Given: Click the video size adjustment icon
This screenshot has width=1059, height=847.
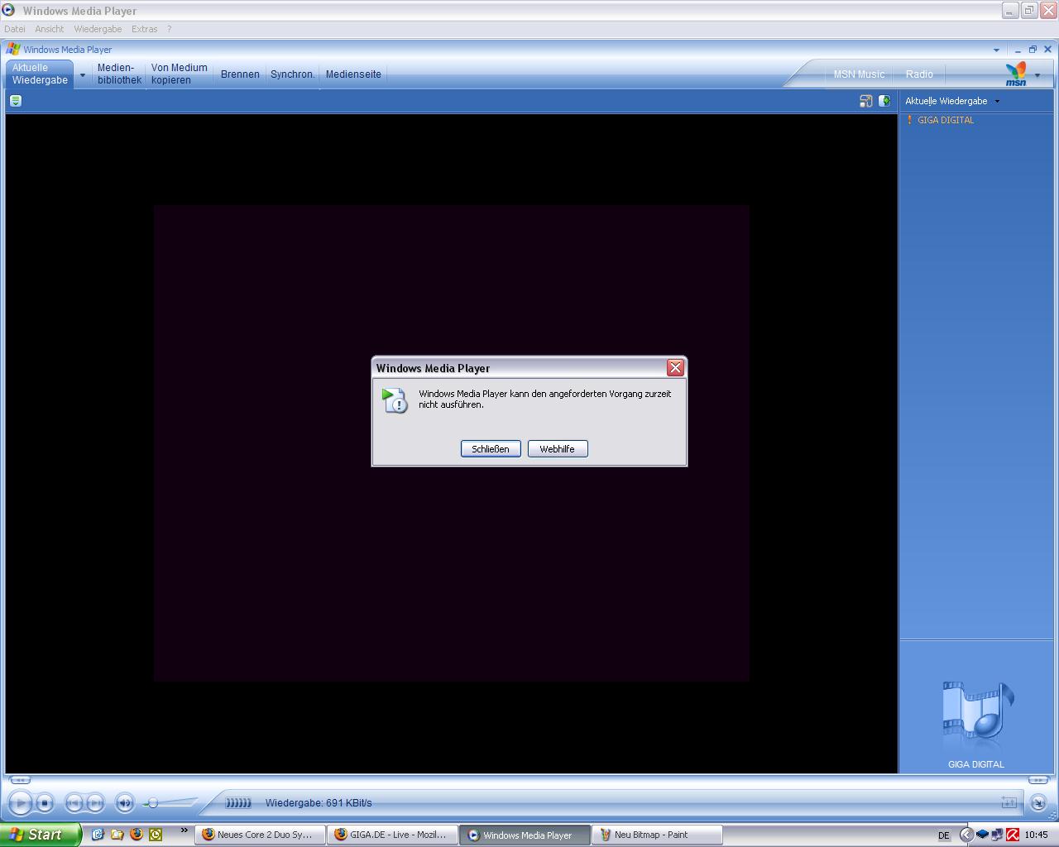Looking at the screenshot, I should pos(865,101).
